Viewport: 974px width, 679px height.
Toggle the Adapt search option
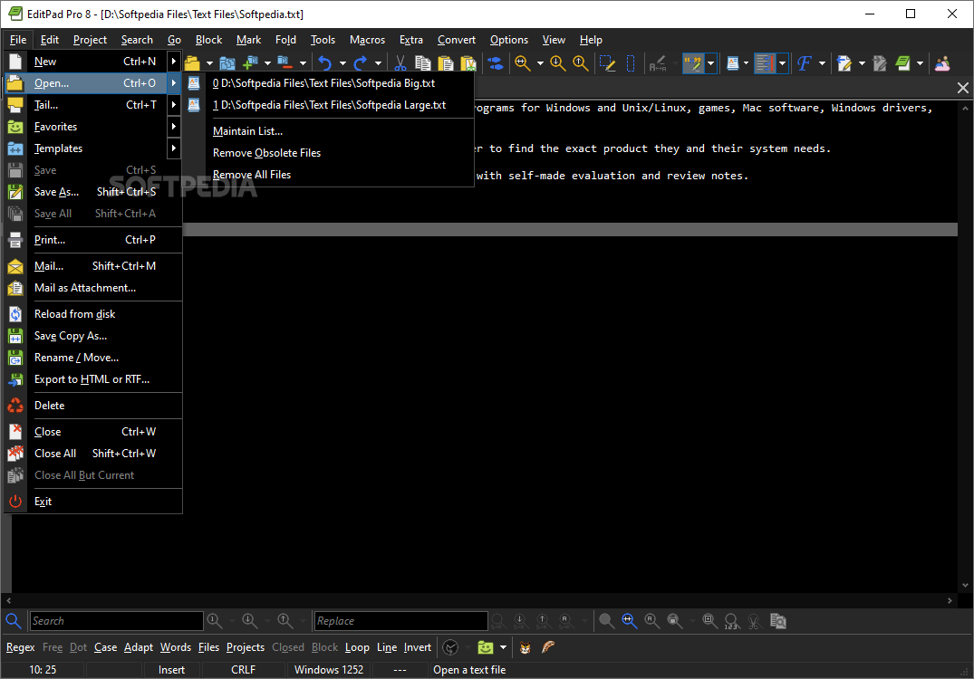(x=139, y=647)
